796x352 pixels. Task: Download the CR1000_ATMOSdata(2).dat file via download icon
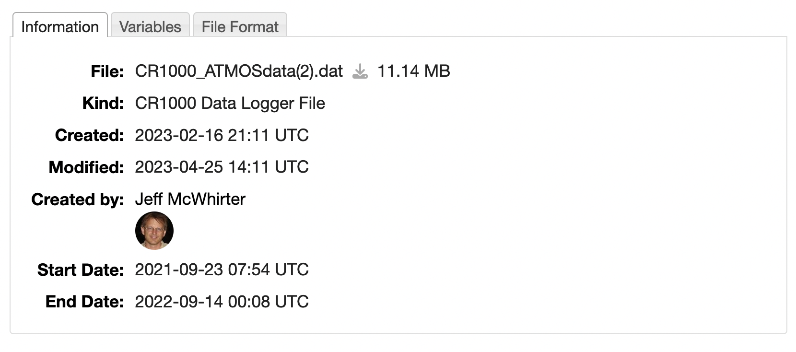click(360, 72)
